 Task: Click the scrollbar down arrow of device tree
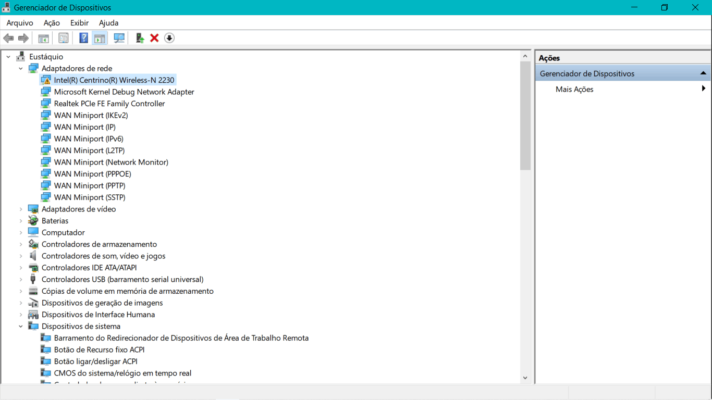pos(525,378)
